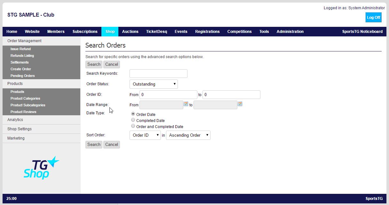This screenshot has width=389, height=205.
Task: Open the TicketDesq menu
Action: [x=157, y=32]
